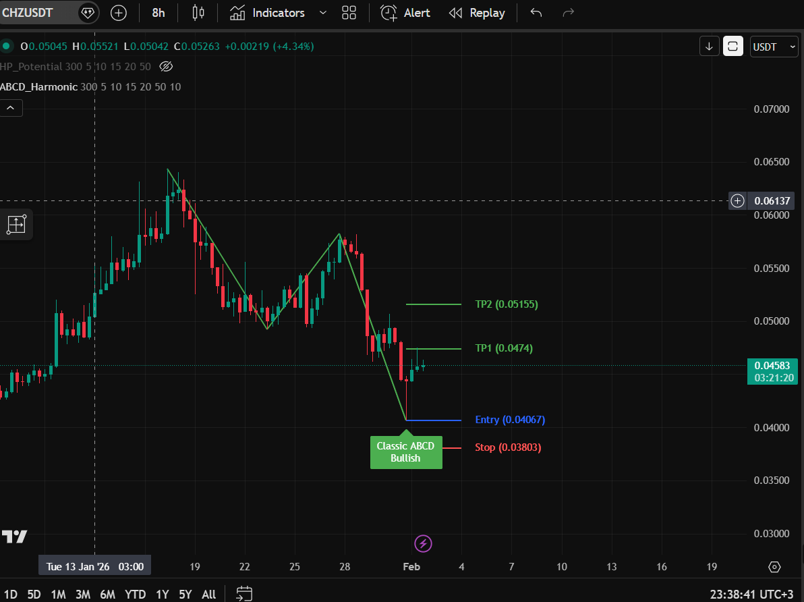Click the TradingView logo
Image resolution: width=804 pixels, height=602 pixels.
tap(14, 537)
